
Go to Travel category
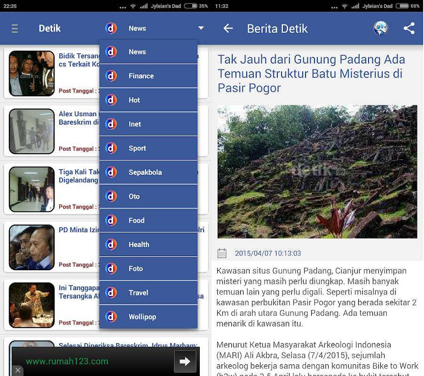coord(148,292)
